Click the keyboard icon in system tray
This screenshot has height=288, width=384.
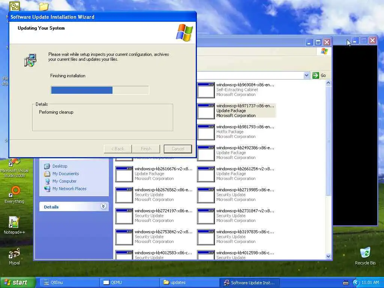345,283
